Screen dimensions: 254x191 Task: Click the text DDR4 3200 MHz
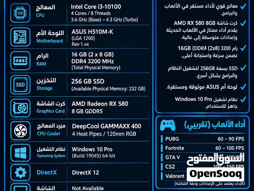92,61
